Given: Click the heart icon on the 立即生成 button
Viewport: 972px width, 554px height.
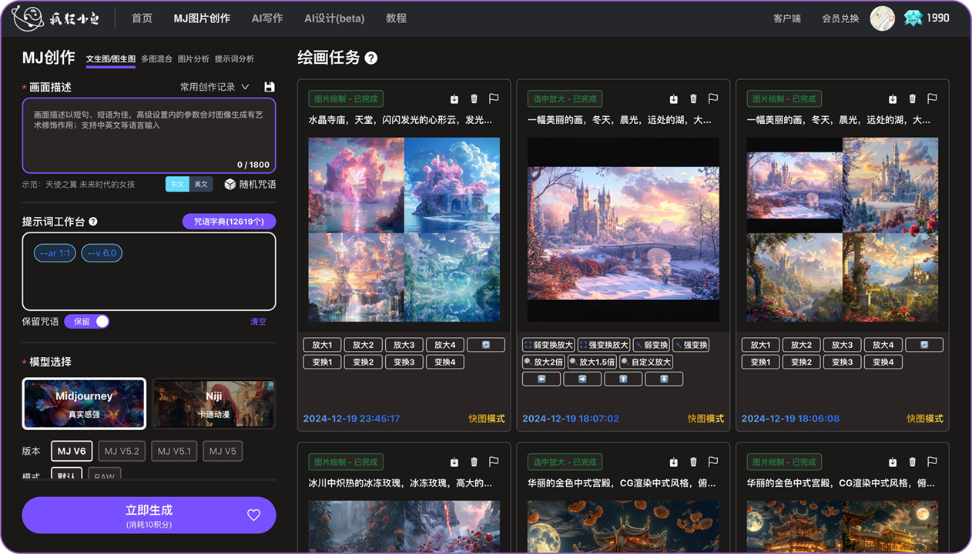Looking at the screenshot, I should point(253,515).
